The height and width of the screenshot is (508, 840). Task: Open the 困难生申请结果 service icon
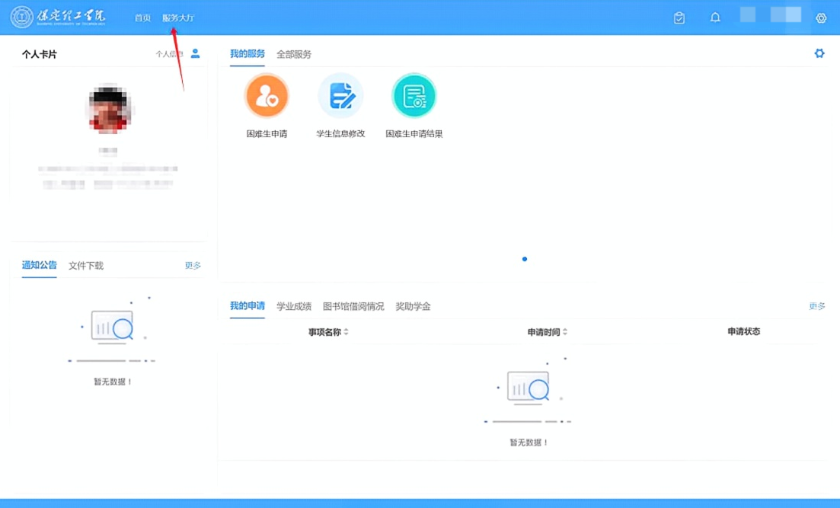click(414, 96)
